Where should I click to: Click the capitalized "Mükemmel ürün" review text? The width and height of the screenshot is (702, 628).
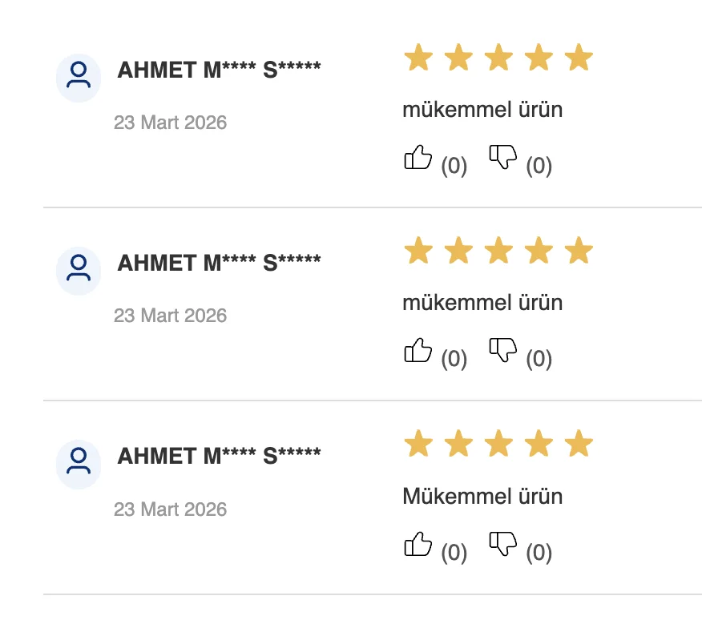(x=482, y=497)
